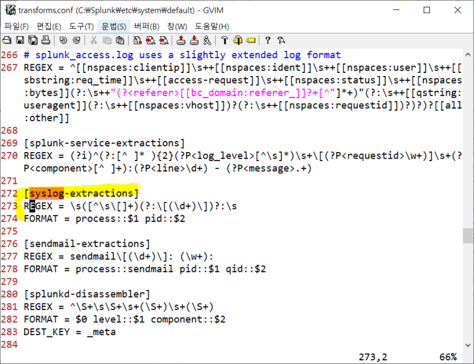Click the sendmail REGEX on line 277

pyautogui.click(x=119, y=257)
